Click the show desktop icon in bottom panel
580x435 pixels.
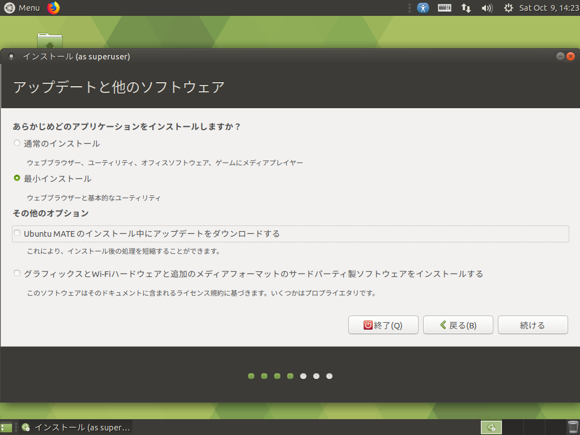[6, 428]
